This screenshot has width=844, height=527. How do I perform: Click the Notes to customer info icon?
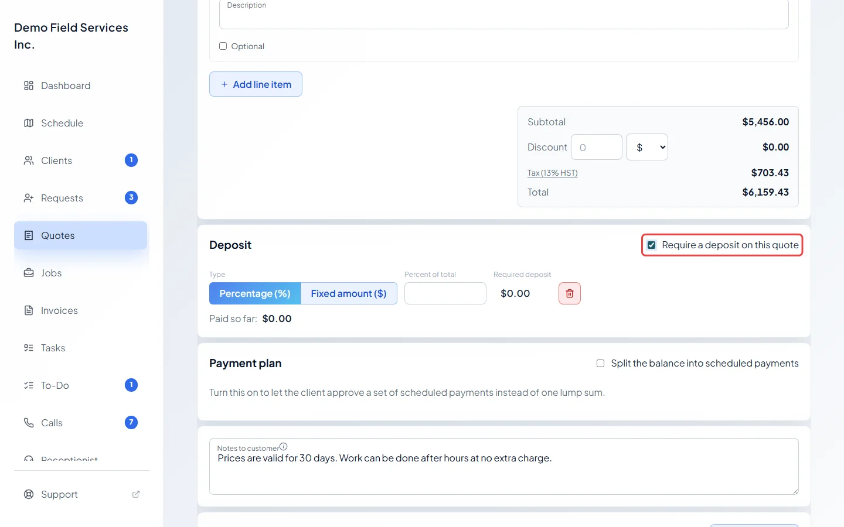coord(284,446)
